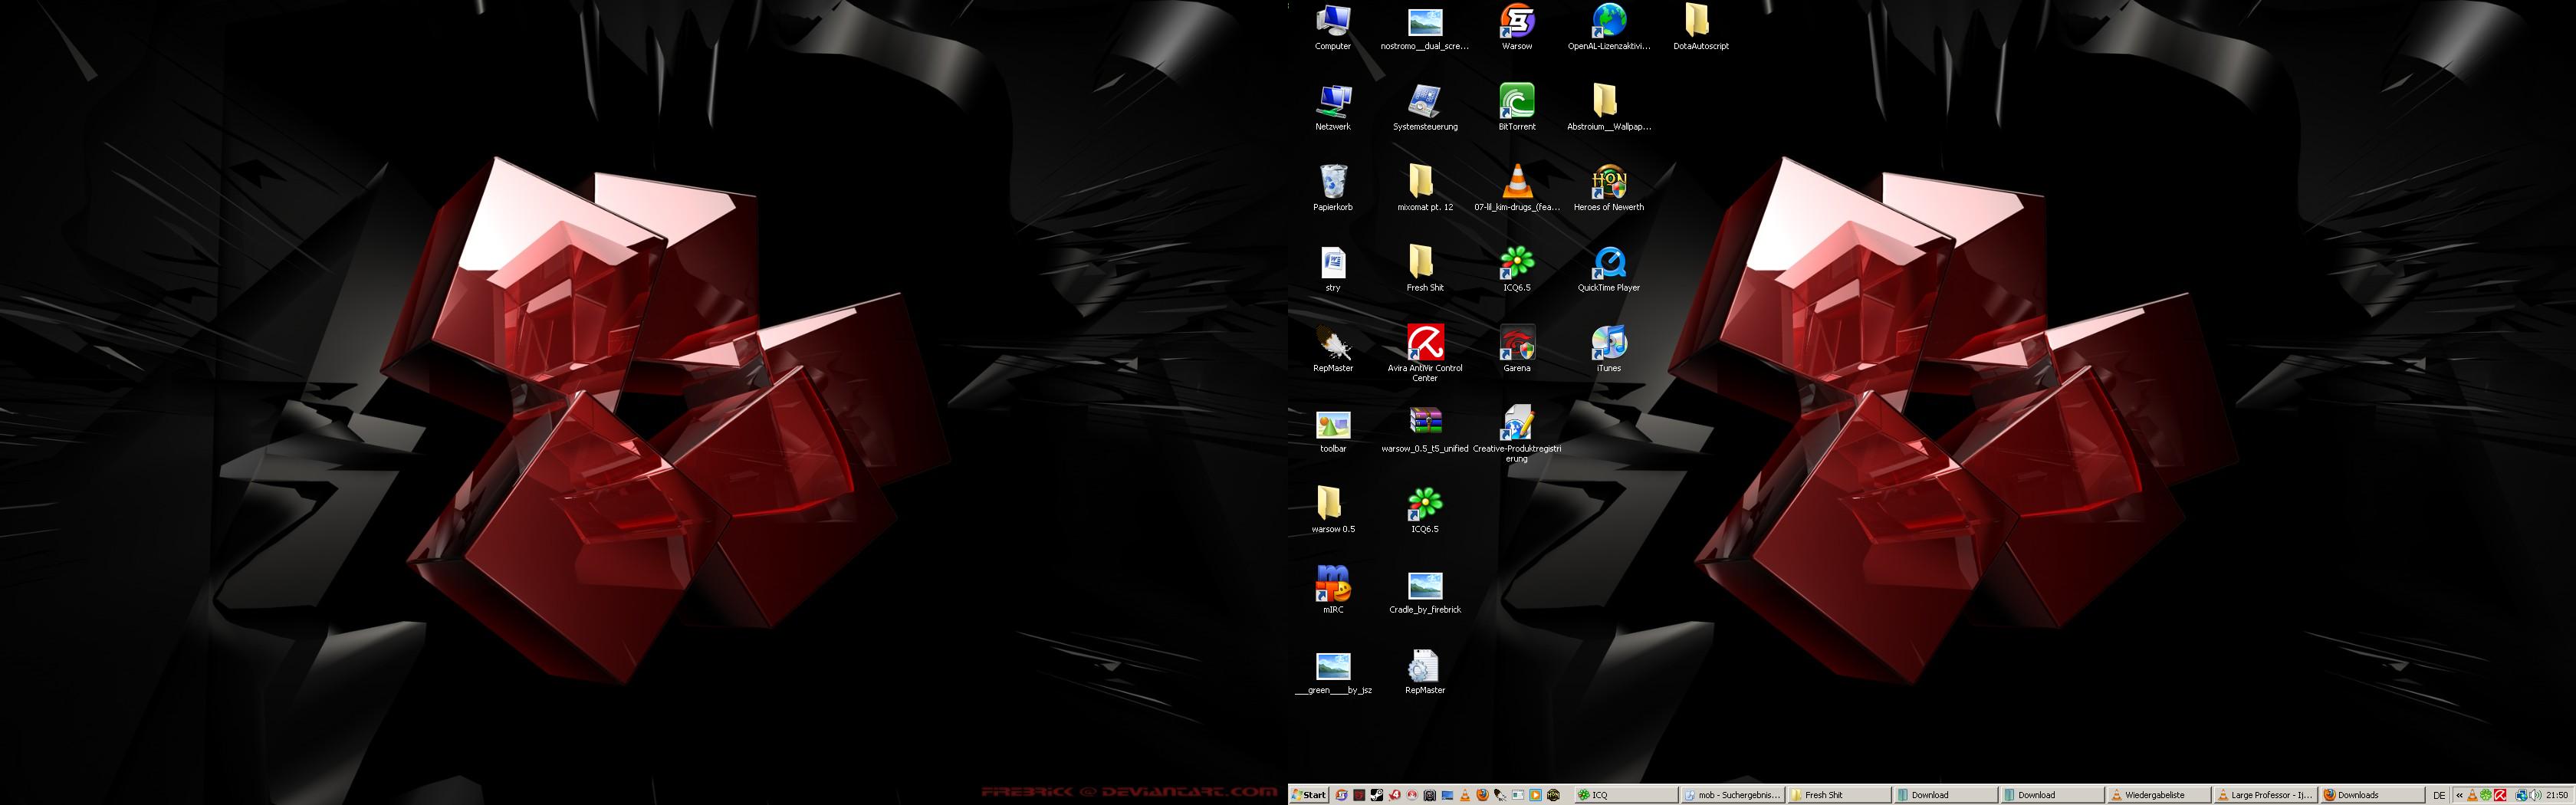
Task: Open Systemsteuerung control panel icon
Action: coord(1425,108)
